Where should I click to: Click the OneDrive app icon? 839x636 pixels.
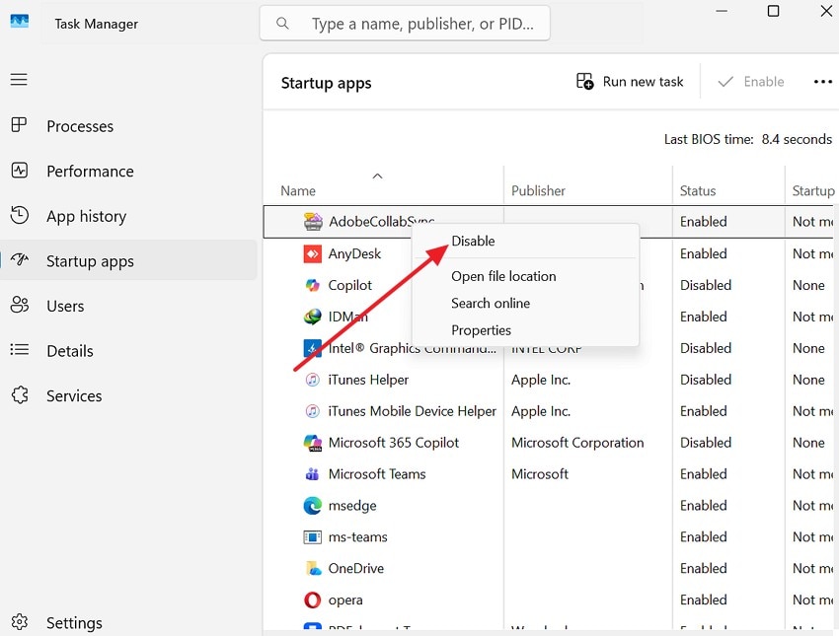pyautogui.click(x=312, y=568)
